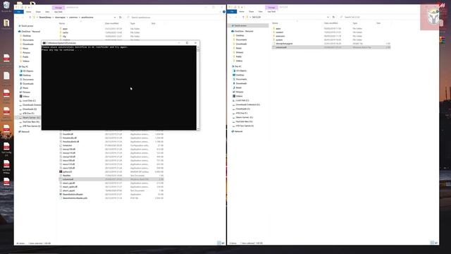Switch to the Manage App Tools tab in the assettocorsa window
The image size is (451, 254).
click(x=58, y=12)
